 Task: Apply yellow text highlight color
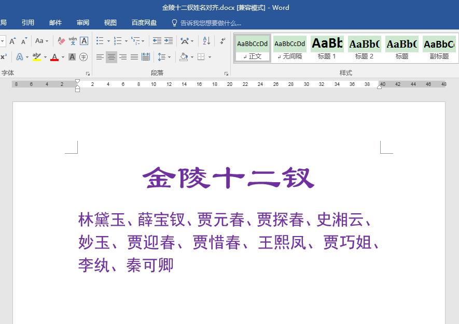tap(37, 57)
